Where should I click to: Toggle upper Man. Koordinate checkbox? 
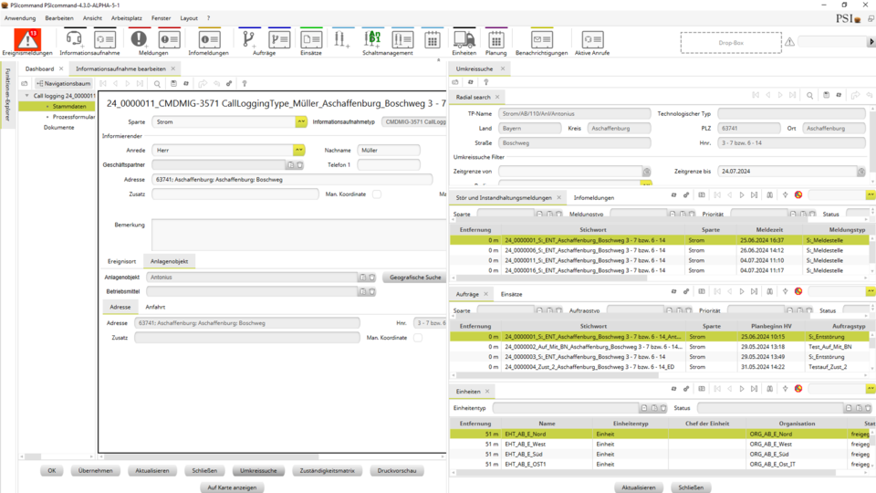tap(377, 194)
